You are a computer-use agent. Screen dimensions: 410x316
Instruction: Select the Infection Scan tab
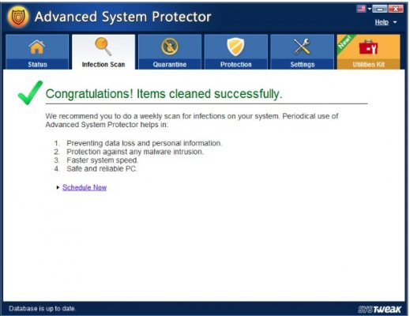(103, 52)
